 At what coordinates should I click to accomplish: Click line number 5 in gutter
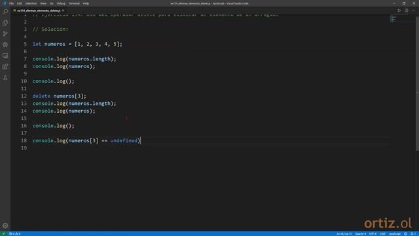pos(25,44)
